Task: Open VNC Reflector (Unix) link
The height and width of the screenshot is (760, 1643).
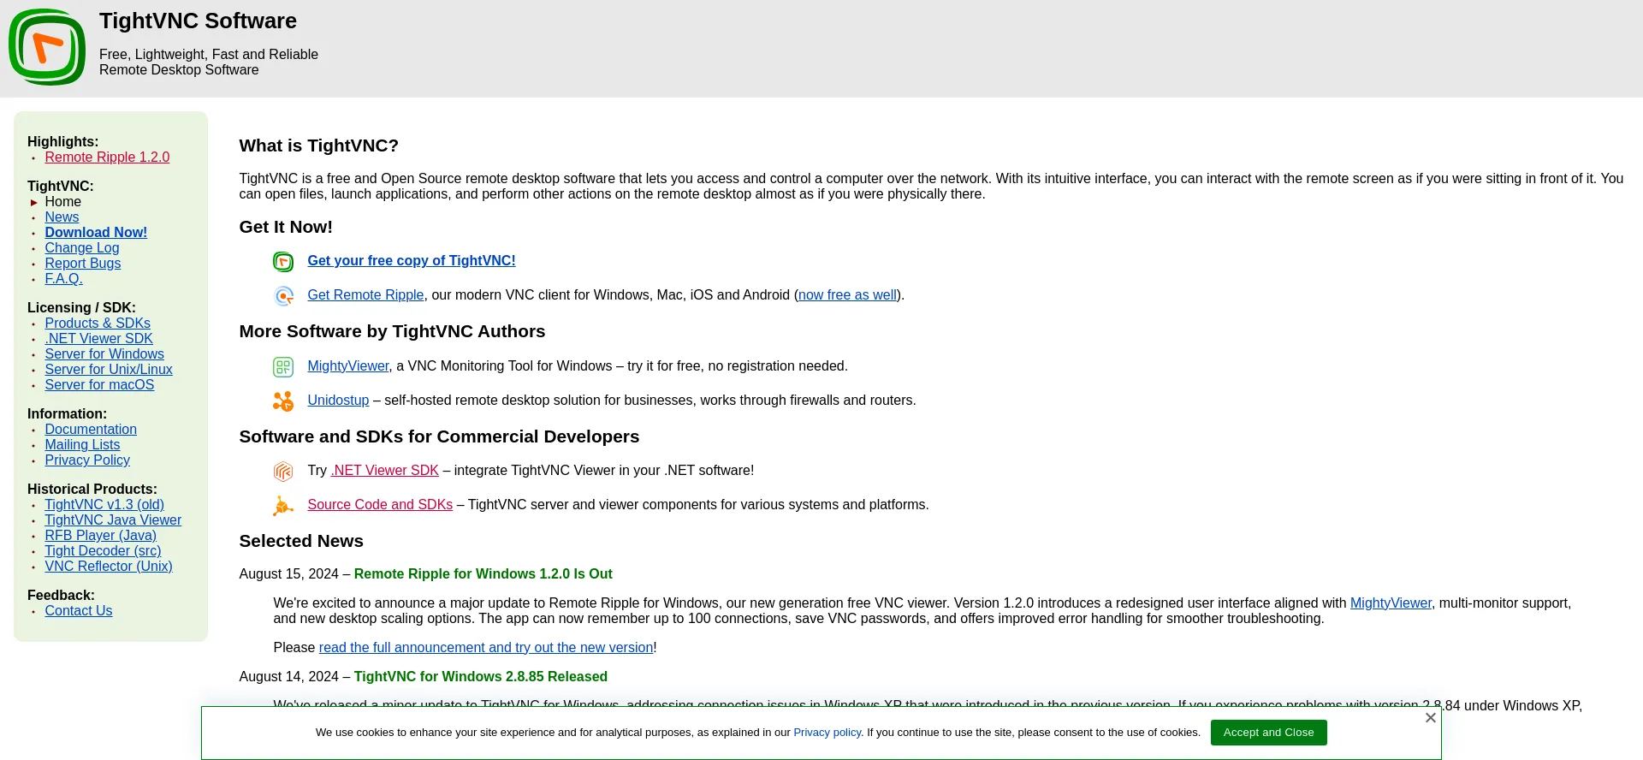Action: click(x=109, y=567)
